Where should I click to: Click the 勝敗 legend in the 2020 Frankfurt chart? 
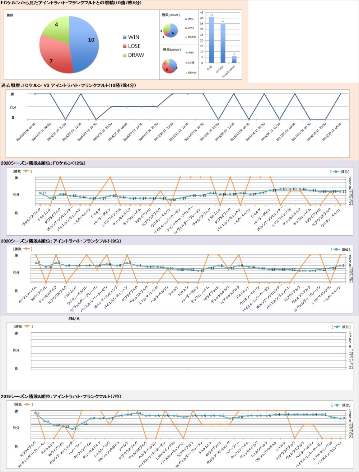coord(22,249)
